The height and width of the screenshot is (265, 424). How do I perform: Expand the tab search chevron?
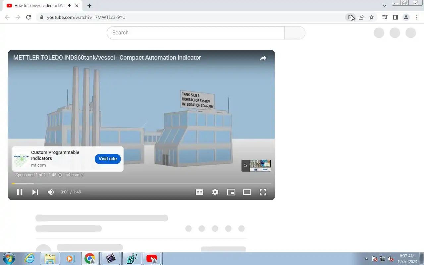(x=384, y=6)
